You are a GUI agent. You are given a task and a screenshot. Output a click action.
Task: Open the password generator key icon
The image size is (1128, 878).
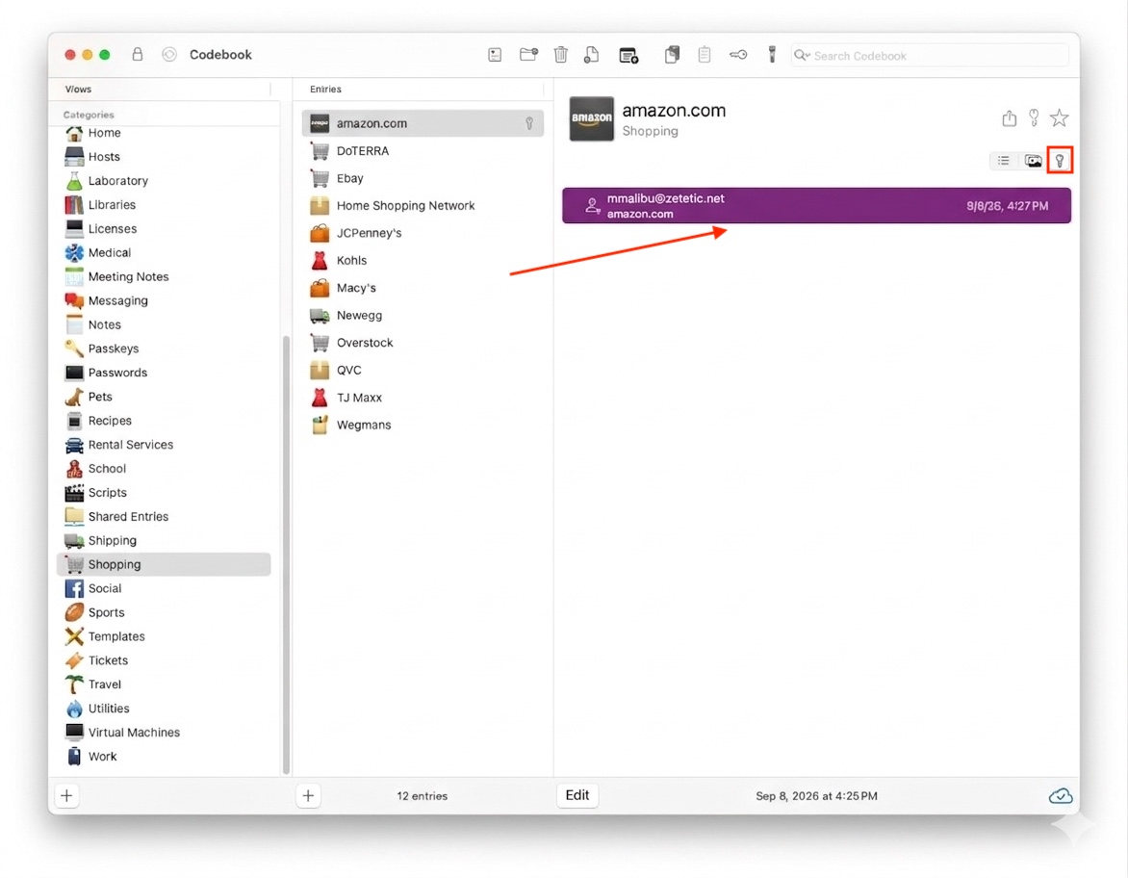tap(738, 55)
